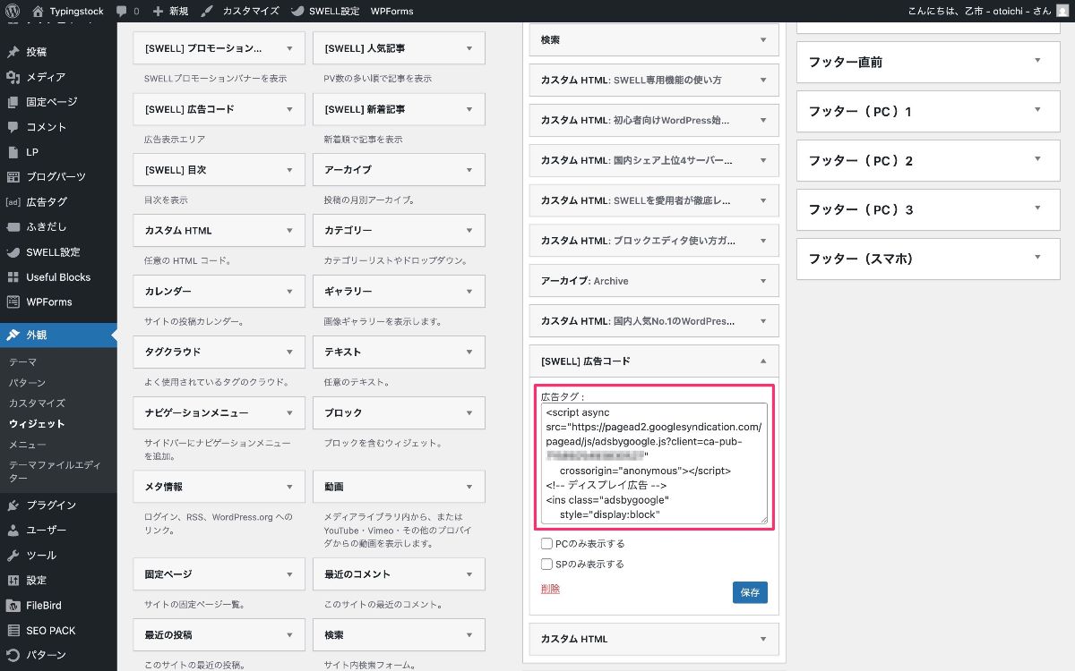
Task: Click the SWELL設定 sidebar icon
Action: click(13, 252)
